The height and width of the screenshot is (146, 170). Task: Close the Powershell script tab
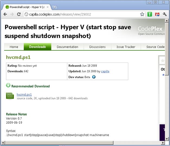click(x=47, y=7)
